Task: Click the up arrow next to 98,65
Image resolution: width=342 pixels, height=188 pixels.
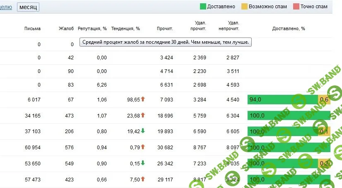Action: click(x=143, y=99)
